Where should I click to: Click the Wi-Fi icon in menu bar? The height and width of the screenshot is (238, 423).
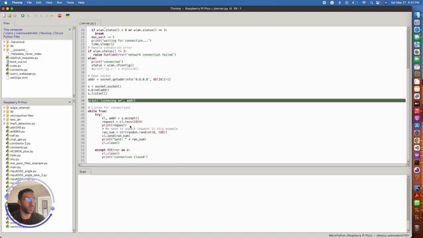364,3
